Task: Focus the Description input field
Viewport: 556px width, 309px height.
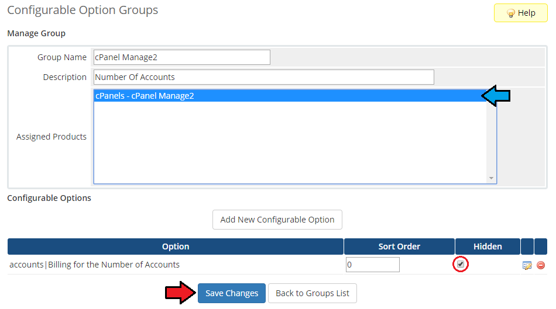Action: click(264, 77)
